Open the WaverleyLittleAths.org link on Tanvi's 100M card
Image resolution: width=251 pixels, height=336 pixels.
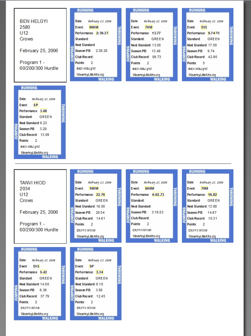(x=90, y=236)
